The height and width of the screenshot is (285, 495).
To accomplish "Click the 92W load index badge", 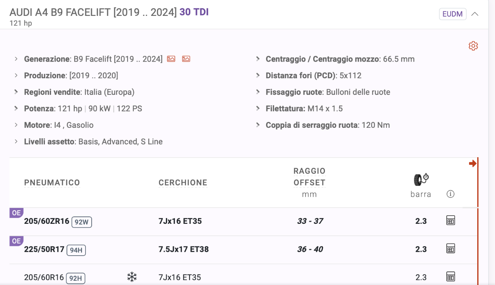I will click(x=82, y=222).
